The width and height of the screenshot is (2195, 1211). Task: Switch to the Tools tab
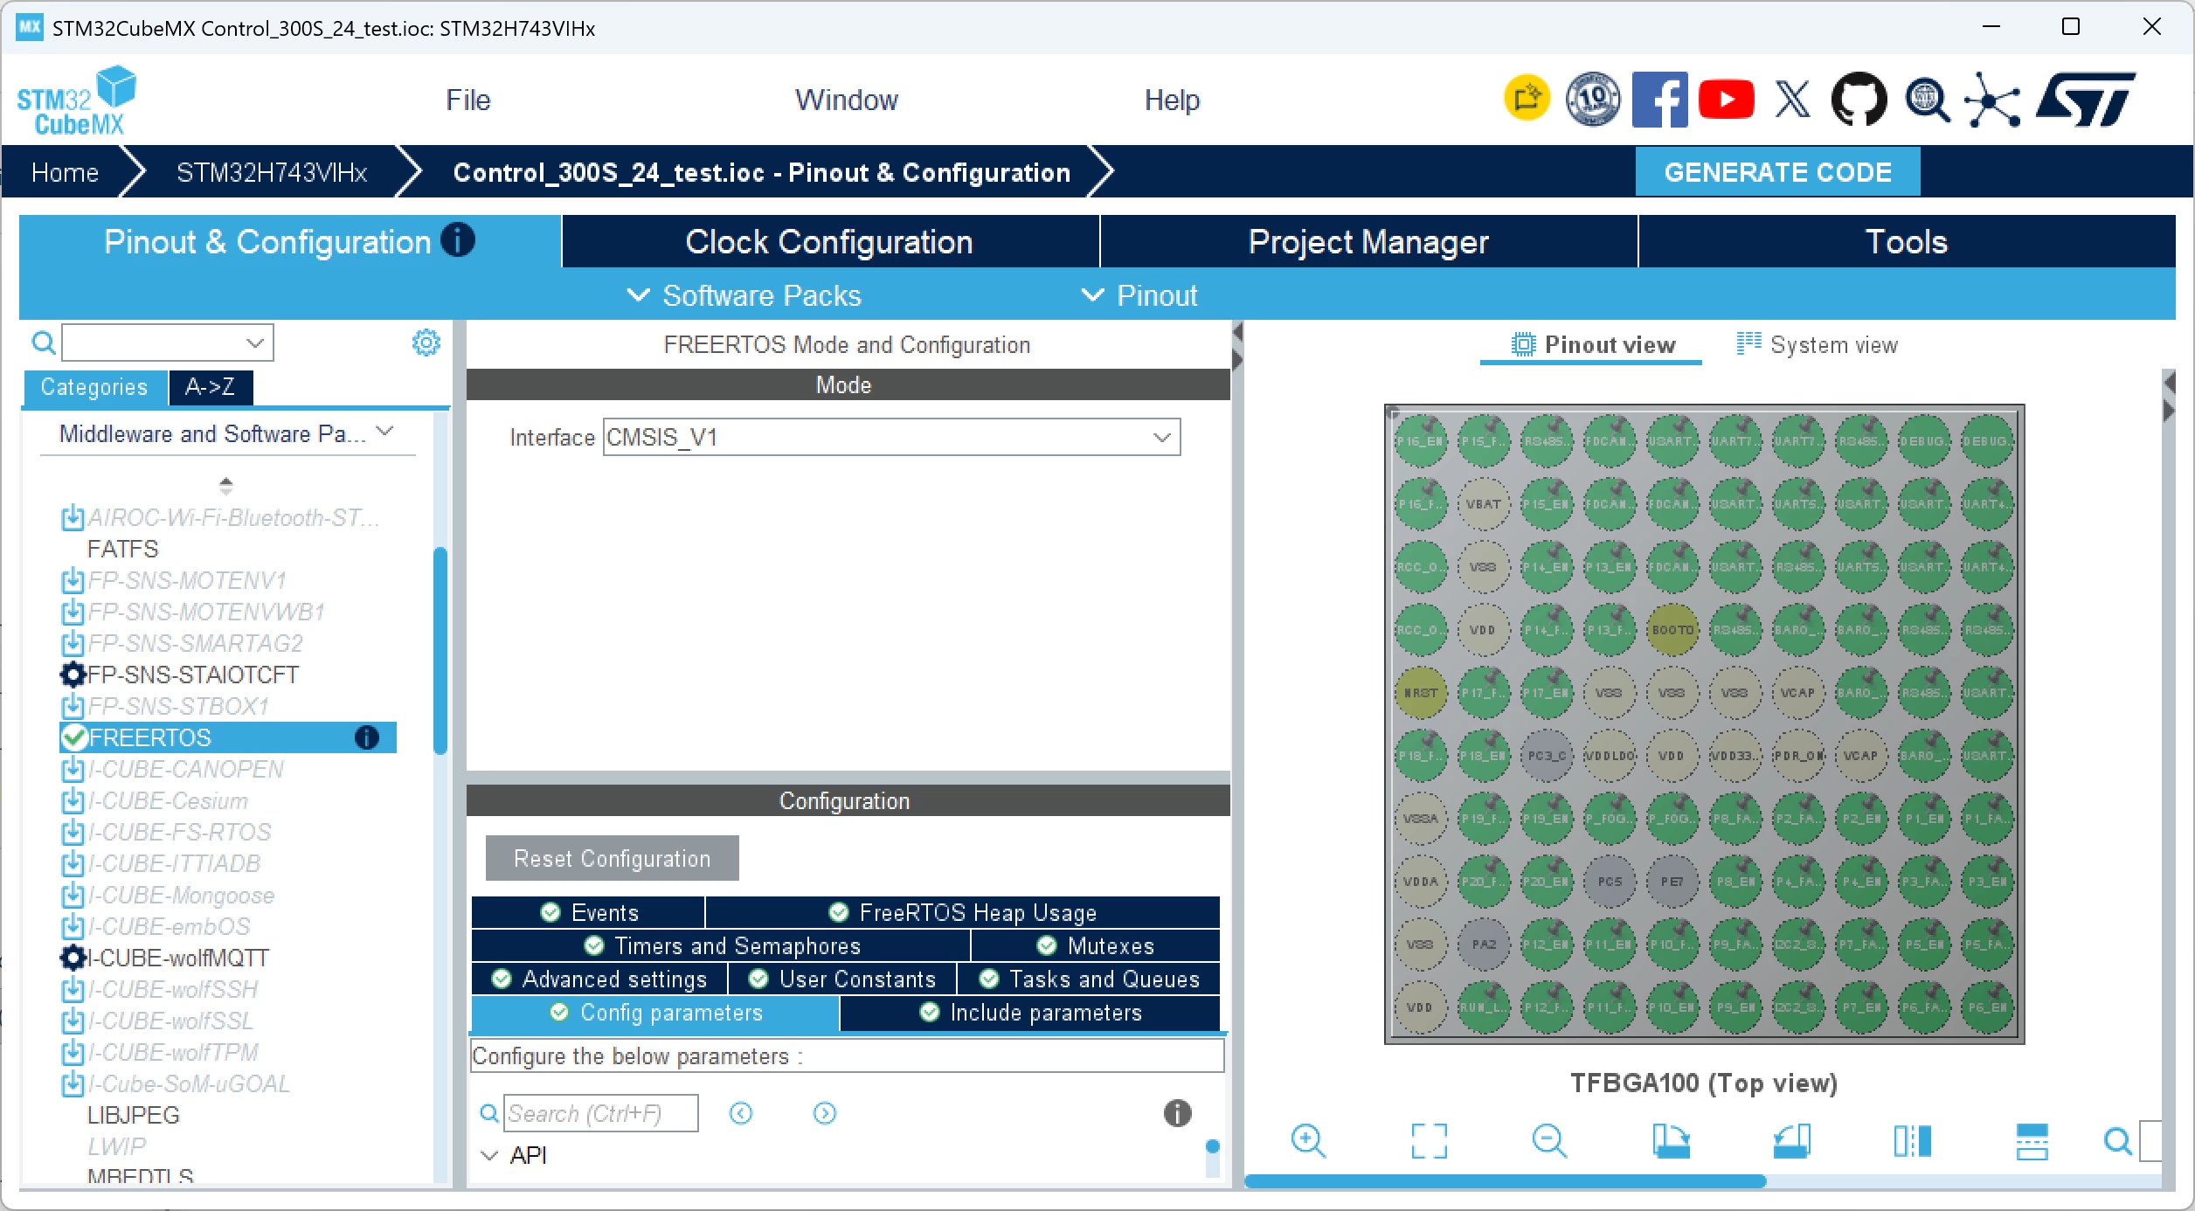[x=1907, y=241]
